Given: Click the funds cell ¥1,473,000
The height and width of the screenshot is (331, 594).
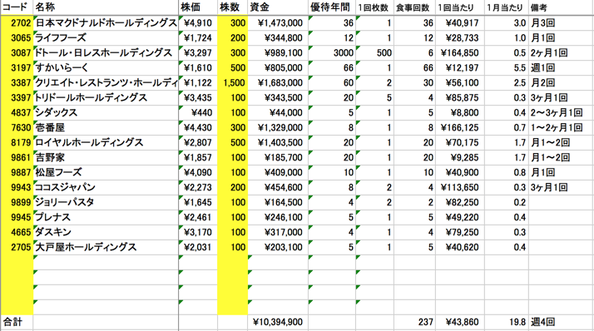Looking at the screenshot, I should coord(278,23).
